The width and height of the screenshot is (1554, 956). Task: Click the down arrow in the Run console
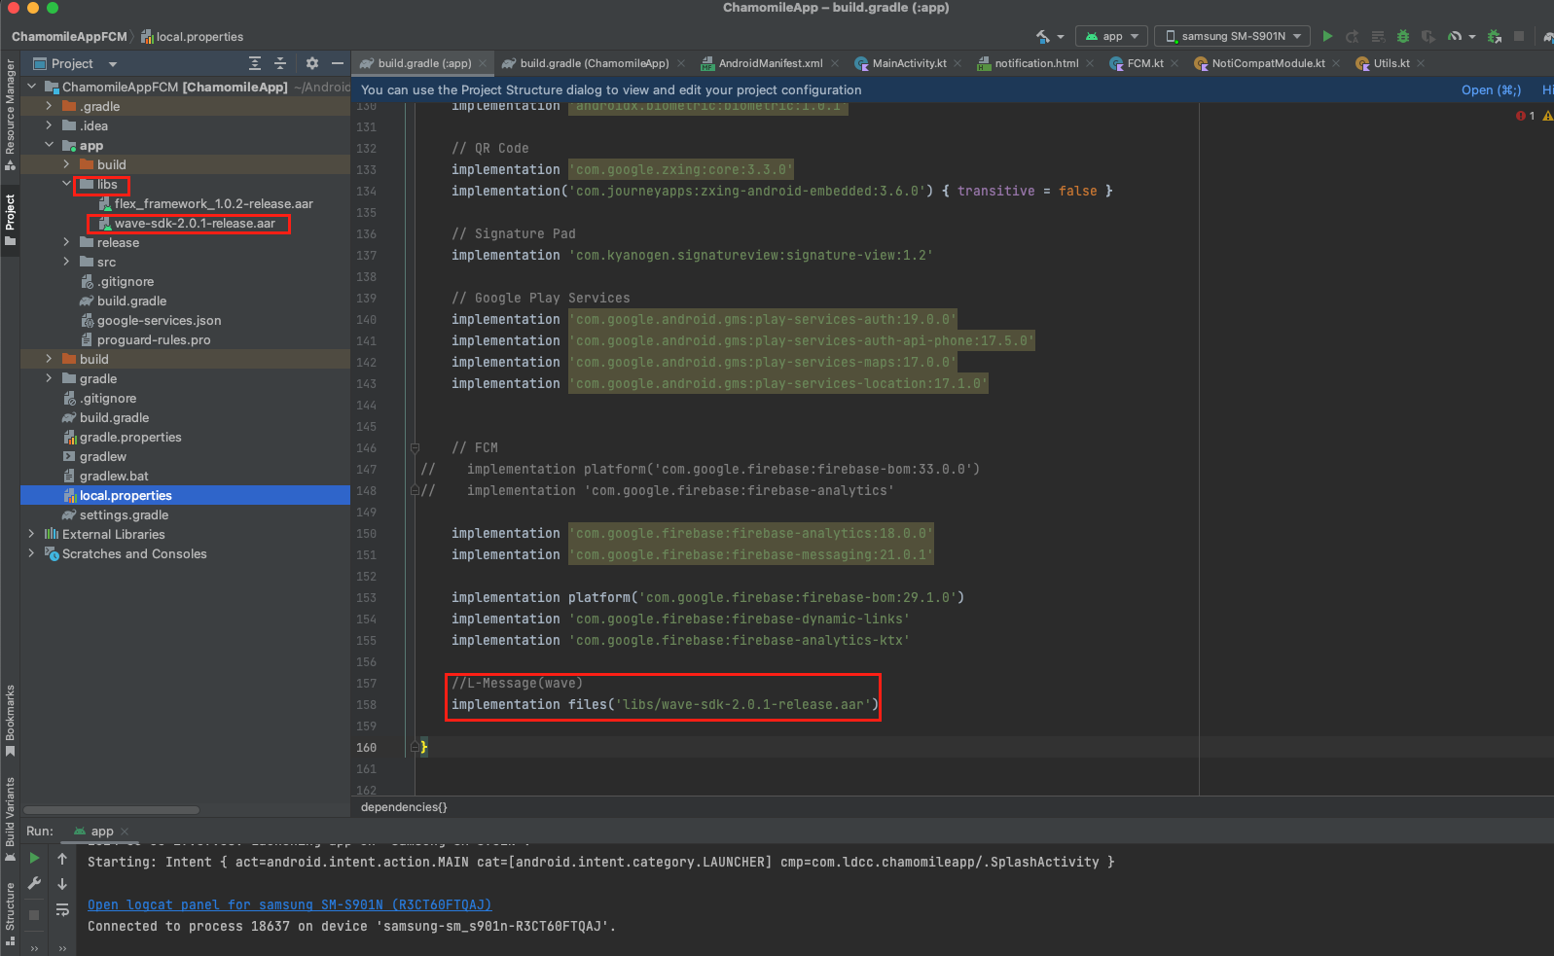point(62,884)
